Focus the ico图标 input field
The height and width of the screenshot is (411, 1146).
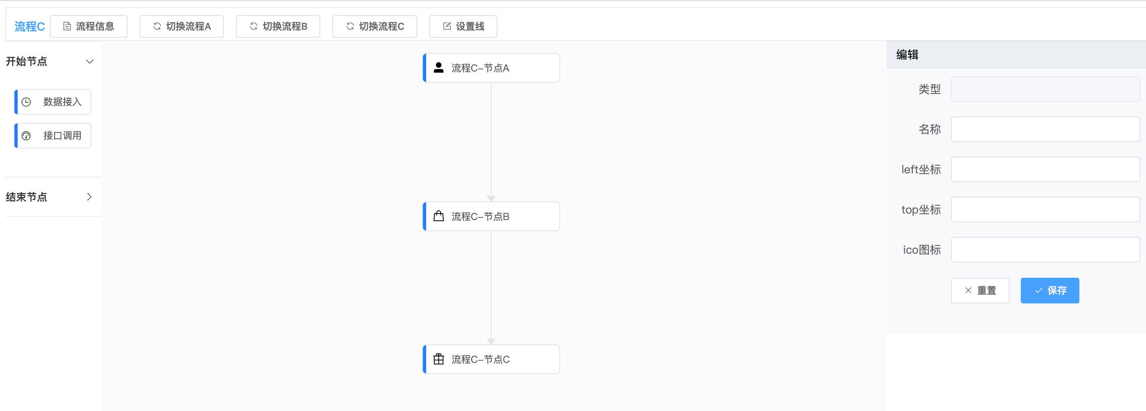[x=1045, y=250]
